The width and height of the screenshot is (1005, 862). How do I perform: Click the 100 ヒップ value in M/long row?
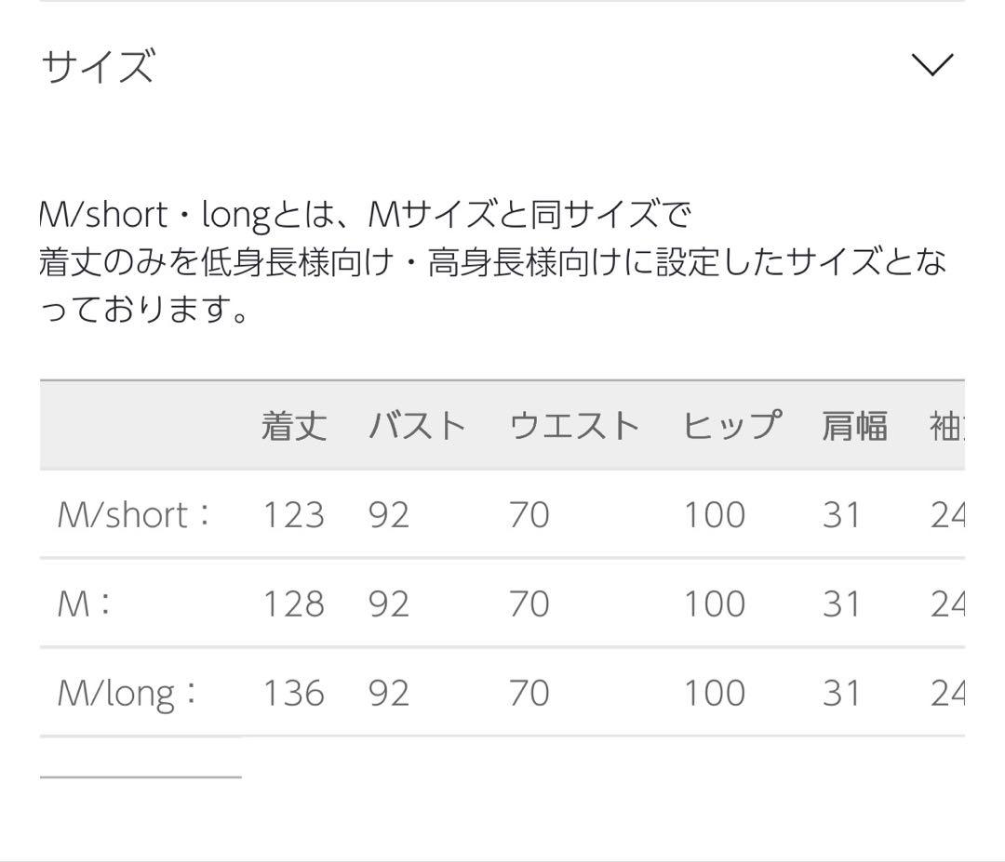(x=717, y=693)
